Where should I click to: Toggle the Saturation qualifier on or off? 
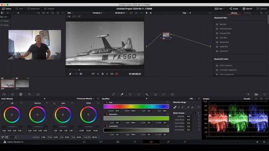click(x=106, y=114)
